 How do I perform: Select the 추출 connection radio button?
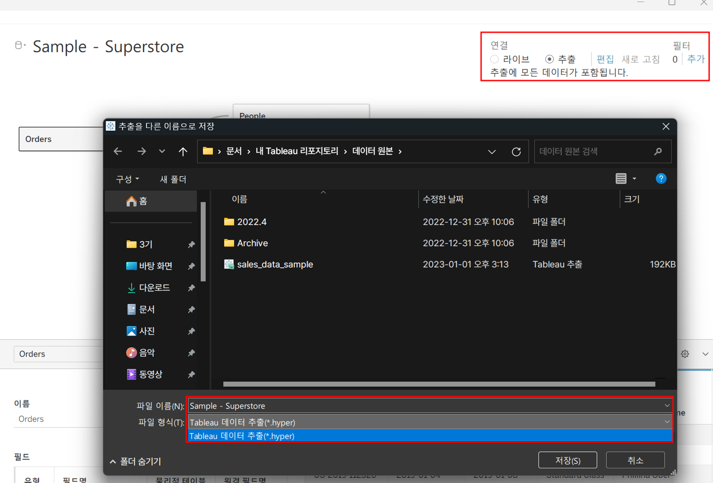549,59
